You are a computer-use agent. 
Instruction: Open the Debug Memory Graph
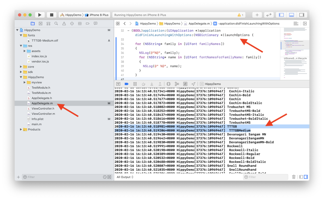177,84
